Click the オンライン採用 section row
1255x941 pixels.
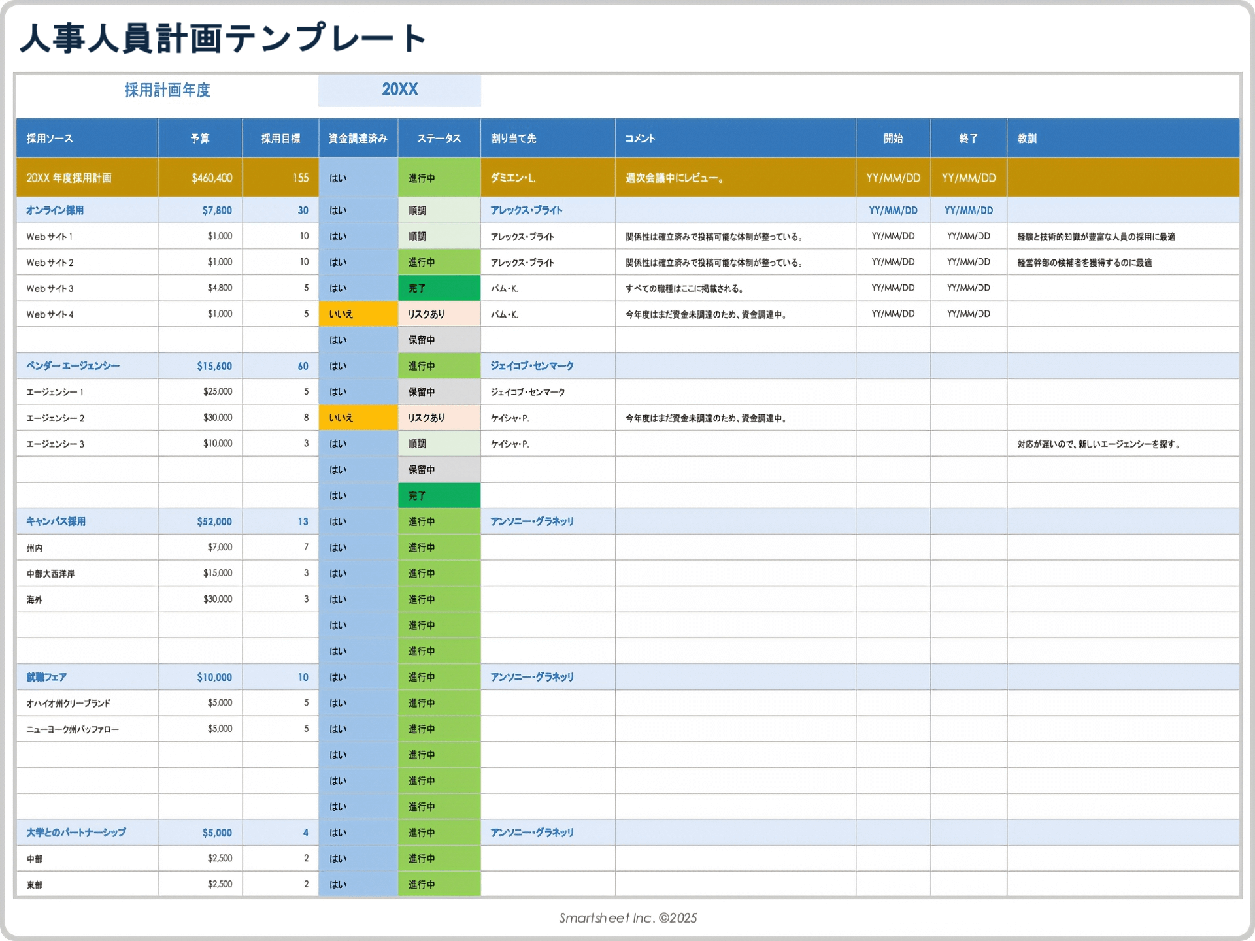627,210
